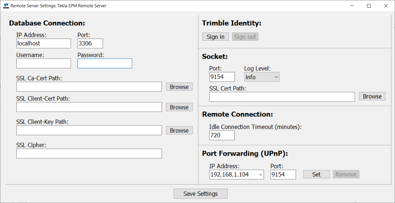Focus the Password input field

pyautogui.click(x=105, y=63)
